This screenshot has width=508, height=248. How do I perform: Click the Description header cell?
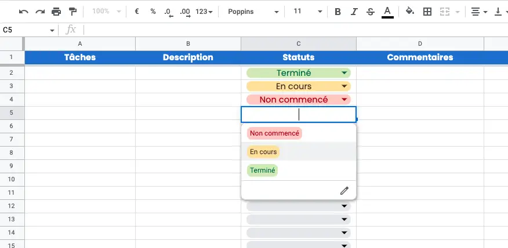point(188,57)
